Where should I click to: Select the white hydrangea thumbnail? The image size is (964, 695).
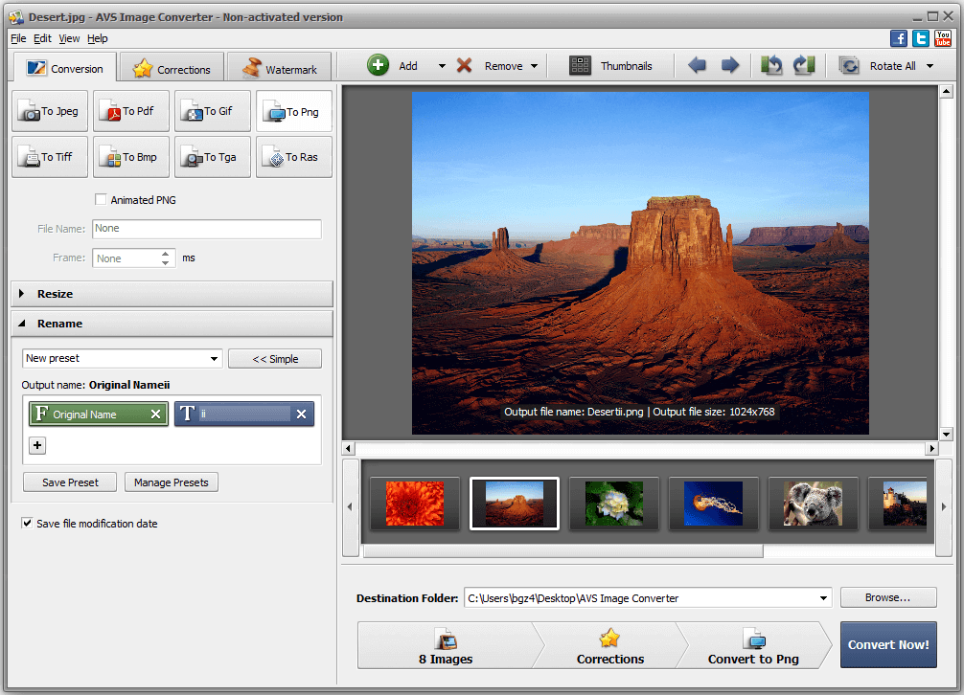point(614,504)
